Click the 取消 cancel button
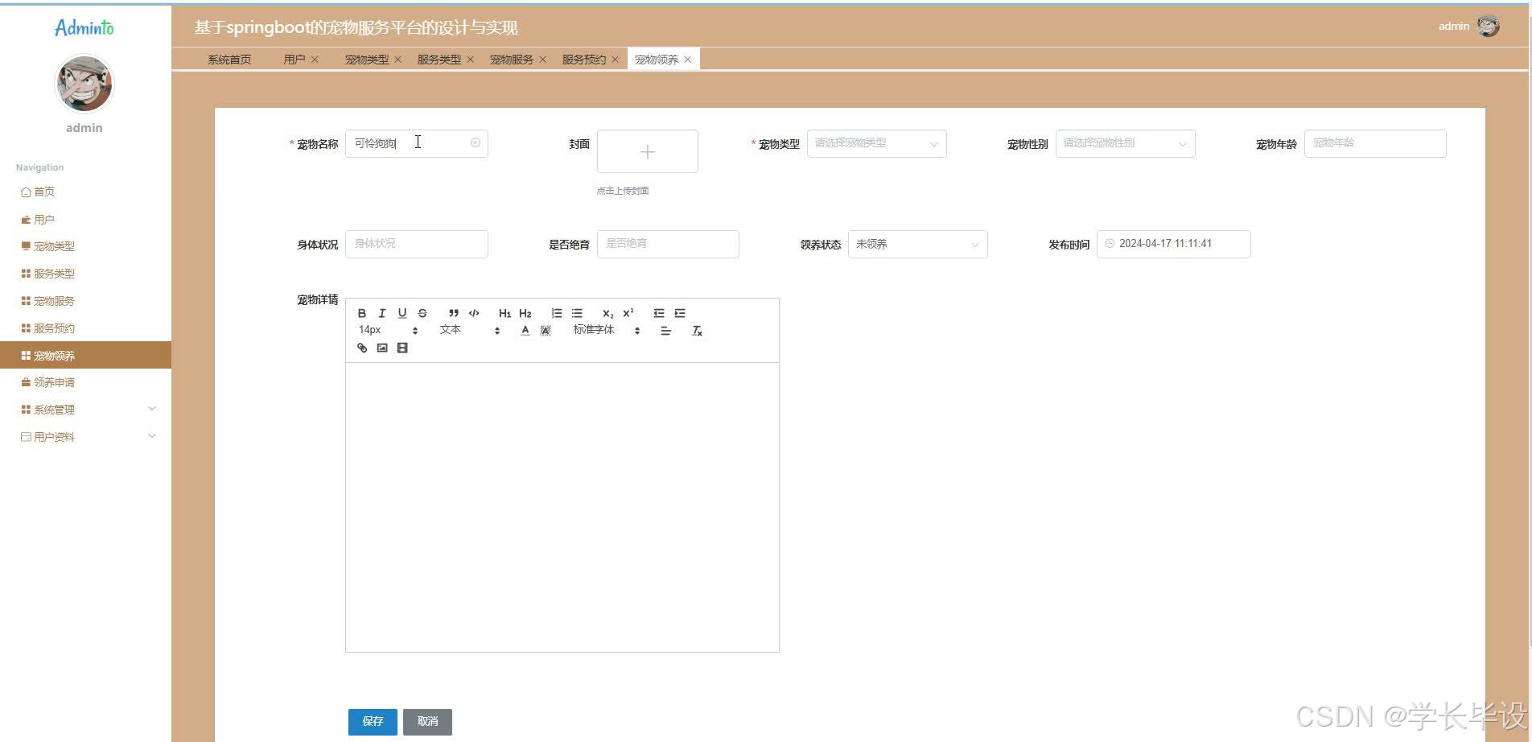Screen dimensions: 1532x742 (427, 721)
